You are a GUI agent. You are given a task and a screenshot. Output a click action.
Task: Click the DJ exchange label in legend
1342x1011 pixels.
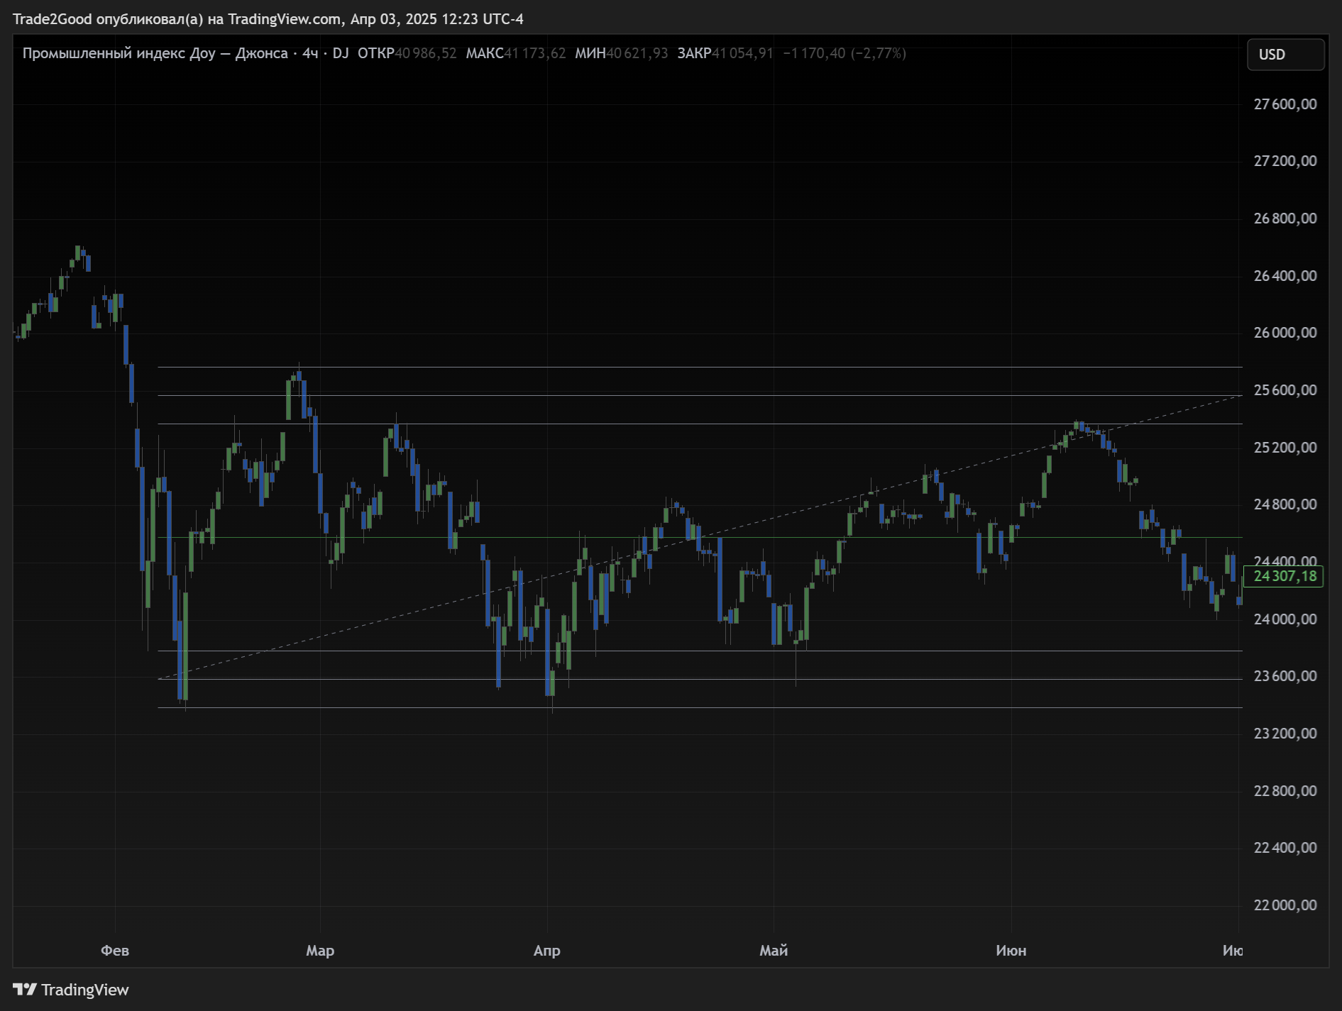point(341,53)
